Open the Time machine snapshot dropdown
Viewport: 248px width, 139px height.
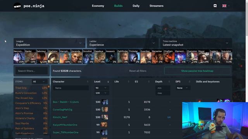tap(196, 43)
